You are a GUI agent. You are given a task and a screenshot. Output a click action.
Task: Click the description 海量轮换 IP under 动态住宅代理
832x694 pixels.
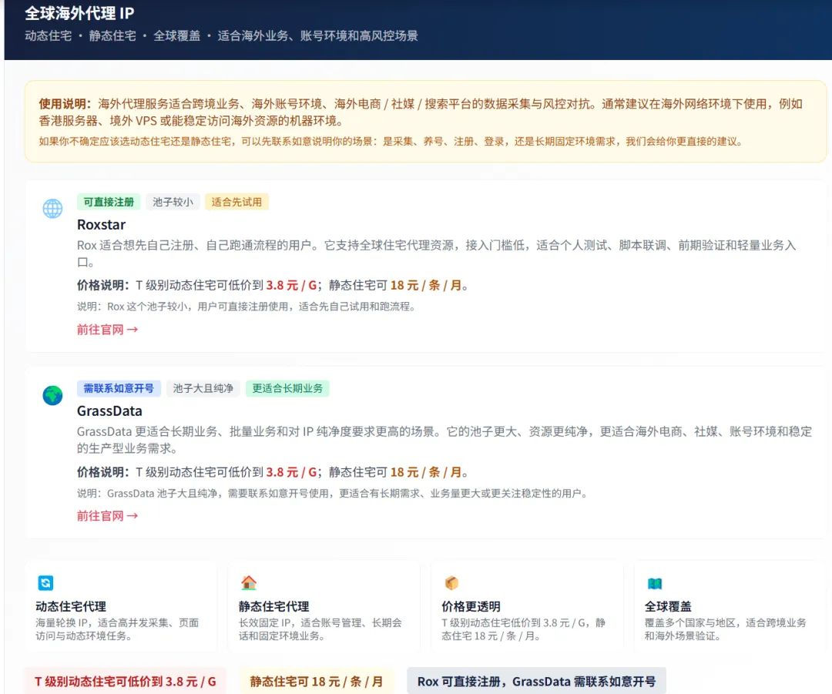coord(117,629)
